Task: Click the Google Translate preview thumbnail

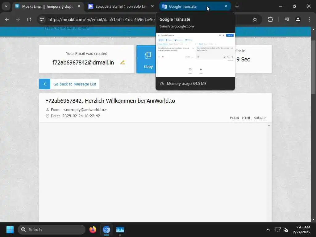Action: pyautogui.click(x=195, y=55)
